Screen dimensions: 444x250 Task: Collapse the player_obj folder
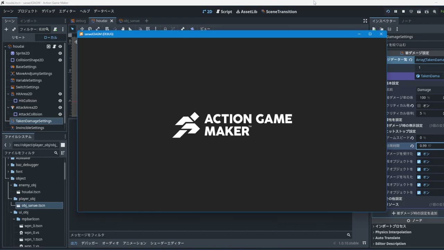[11, 199]
